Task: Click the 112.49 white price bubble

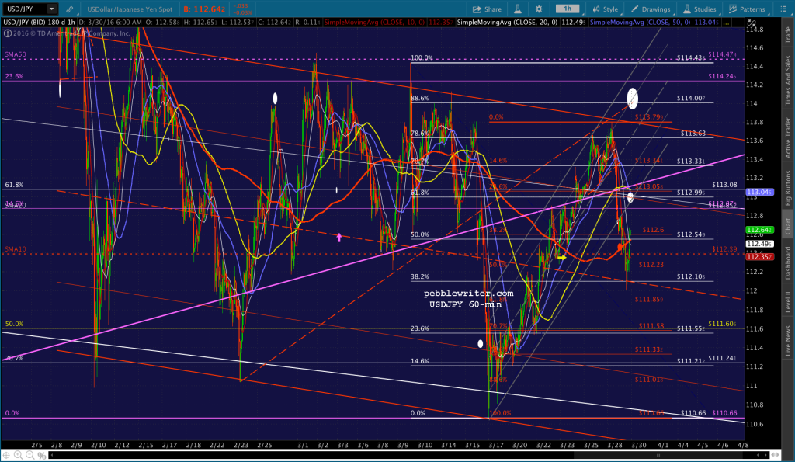Action: [x=759, y=244]
